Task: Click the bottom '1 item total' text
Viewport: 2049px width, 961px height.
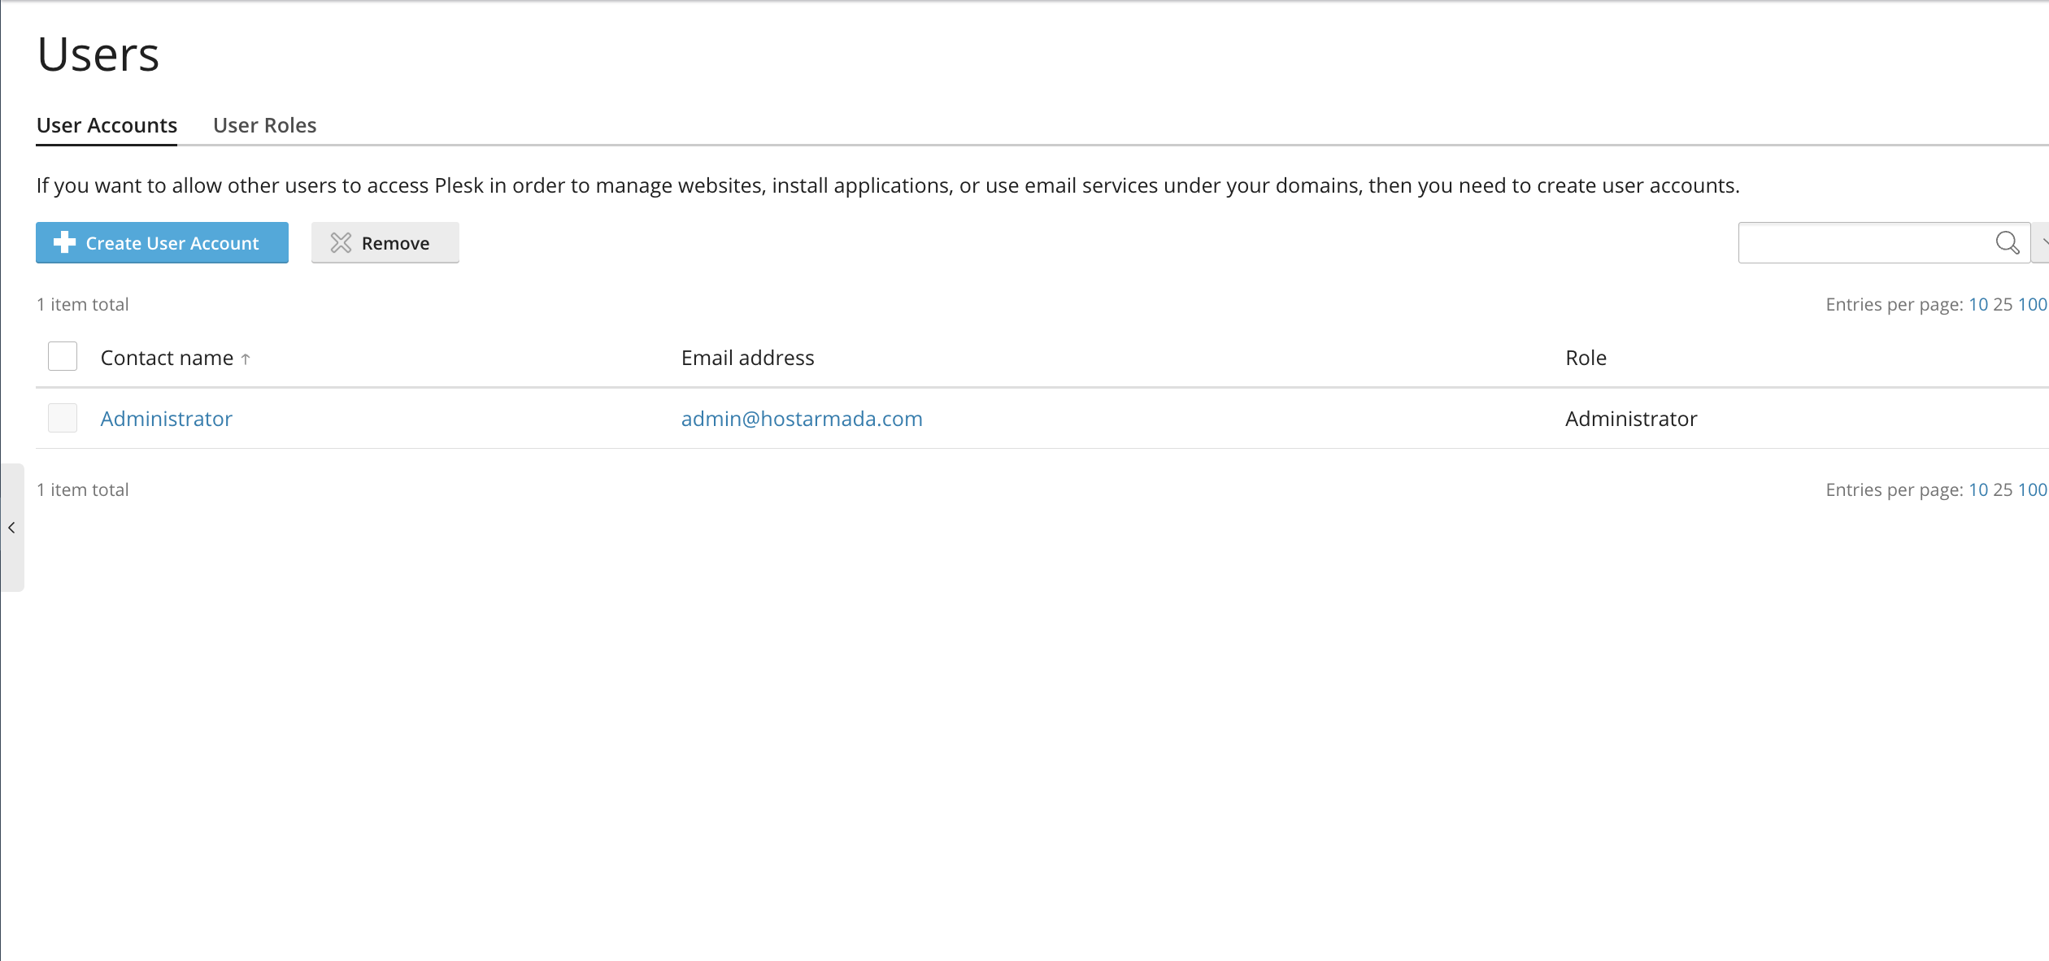Action: point(82,489)
